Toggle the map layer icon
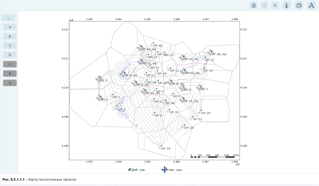 pos(299,5)
